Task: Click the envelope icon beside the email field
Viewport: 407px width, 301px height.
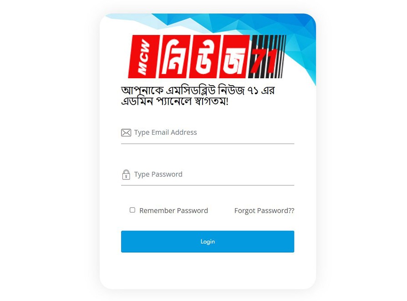Action: tap(126, 133)
